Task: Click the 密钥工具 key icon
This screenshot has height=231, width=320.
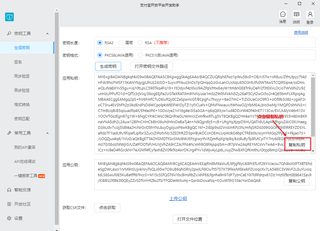Action: point(9,33)
